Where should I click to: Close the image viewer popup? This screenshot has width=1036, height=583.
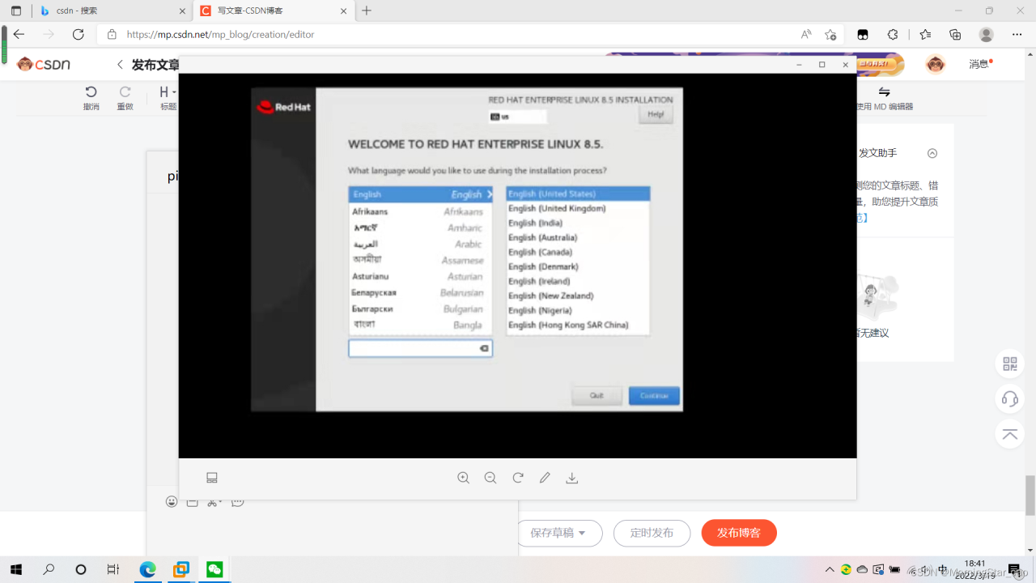pyautogui.click(x=846, y=65)
